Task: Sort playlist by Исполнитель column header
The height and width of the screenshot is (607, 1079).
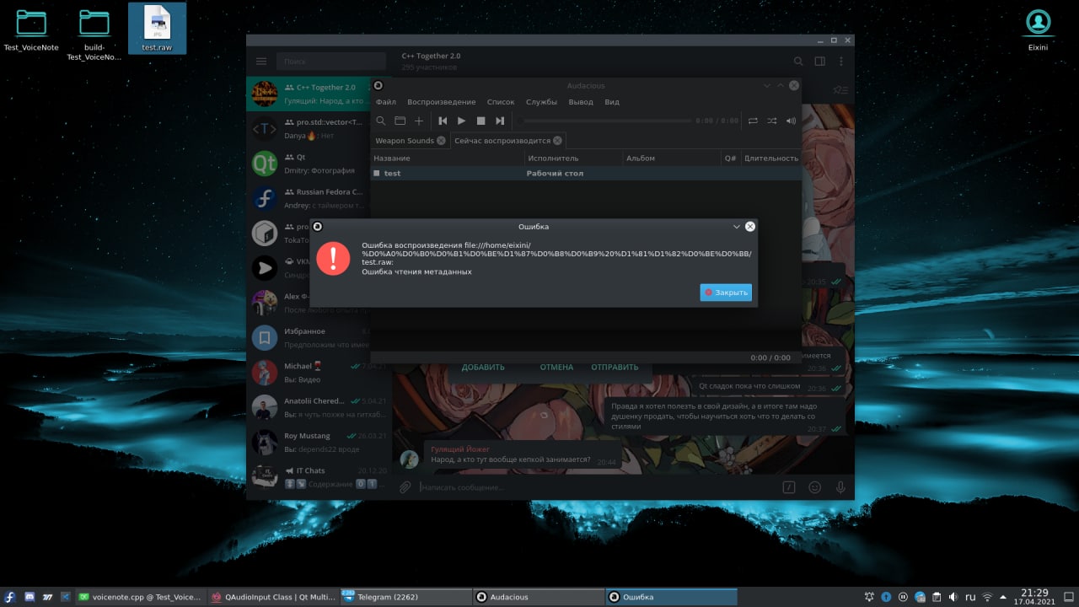Action: (x=572, y=158)
